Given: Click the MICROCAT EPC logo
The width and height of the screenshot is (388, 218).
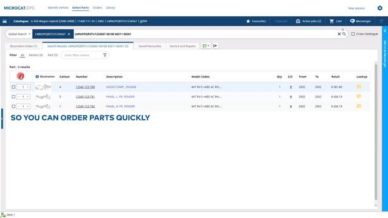Looking at the screenshot, I should 19,8.
